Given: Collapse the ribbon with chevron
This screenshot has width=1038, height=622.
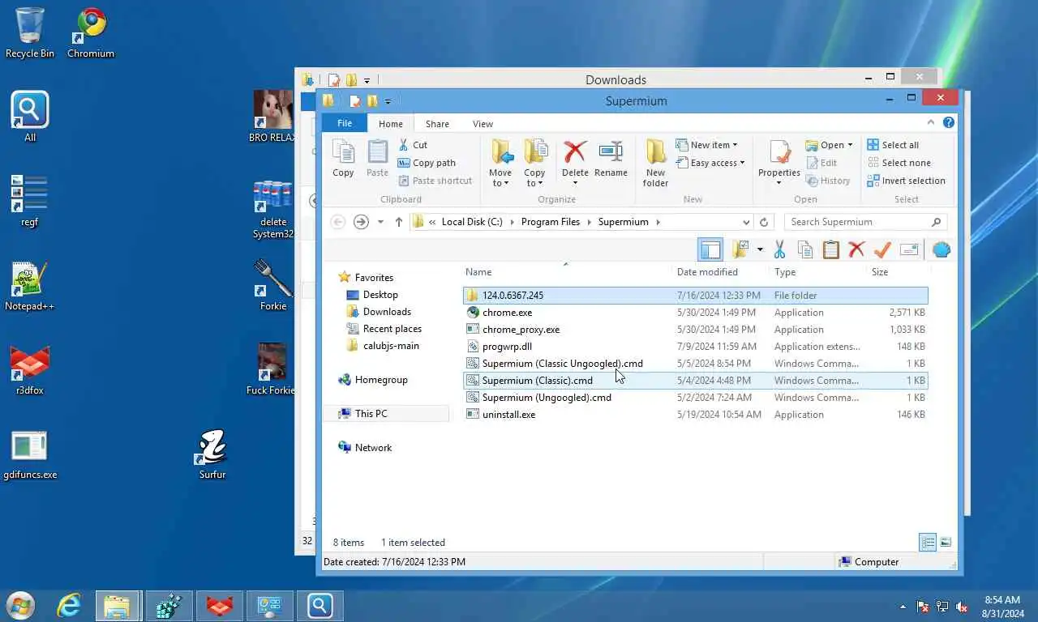Looking at the screenshot, I should (931, 123).
